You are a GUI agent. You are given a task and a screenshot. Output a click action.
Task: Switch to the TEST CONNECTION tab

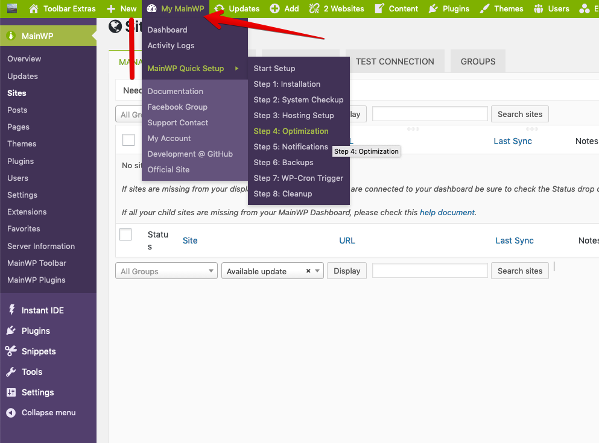pyautogui.click(x=395, y=61)
